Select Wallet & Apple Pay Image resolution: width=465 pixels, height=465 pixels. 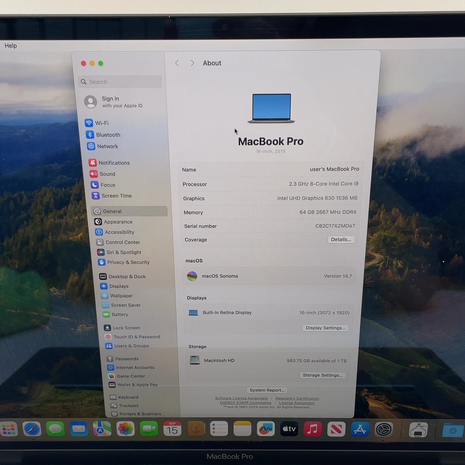click(133, 385)
